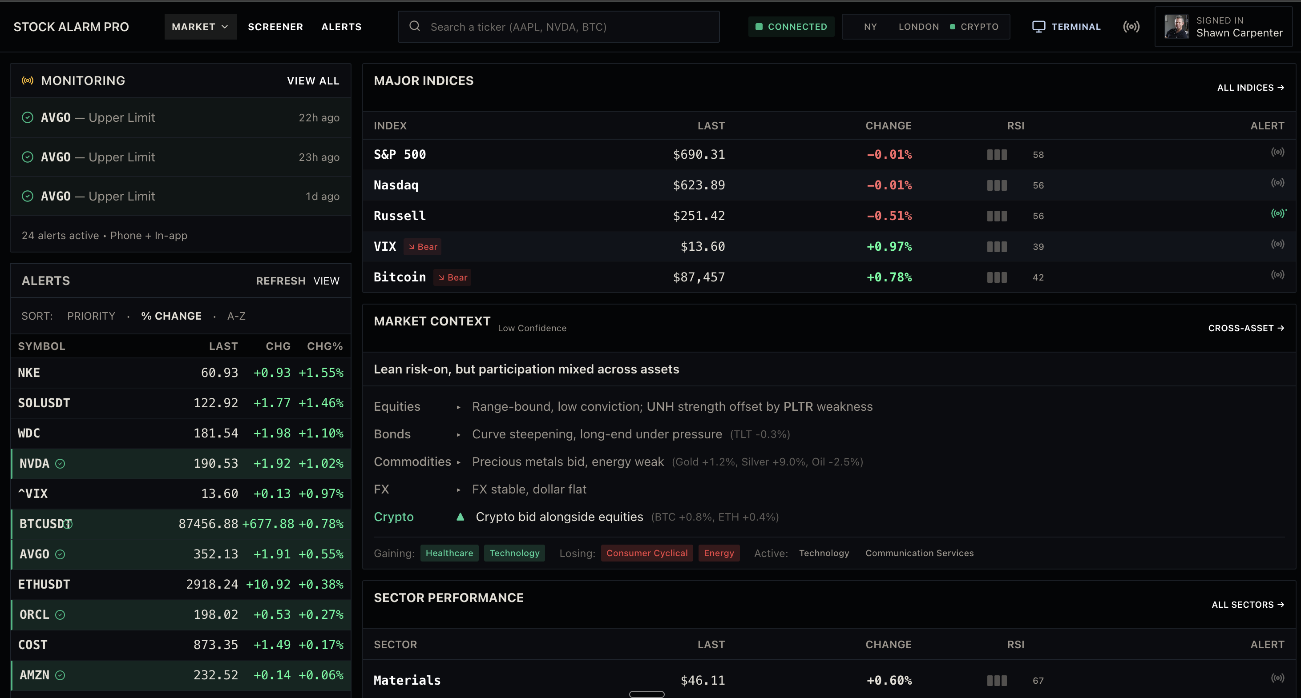This screenshot has height=698, width=1301.
Task: Click the Bear badge next to VIX
Action: (423, 247)
